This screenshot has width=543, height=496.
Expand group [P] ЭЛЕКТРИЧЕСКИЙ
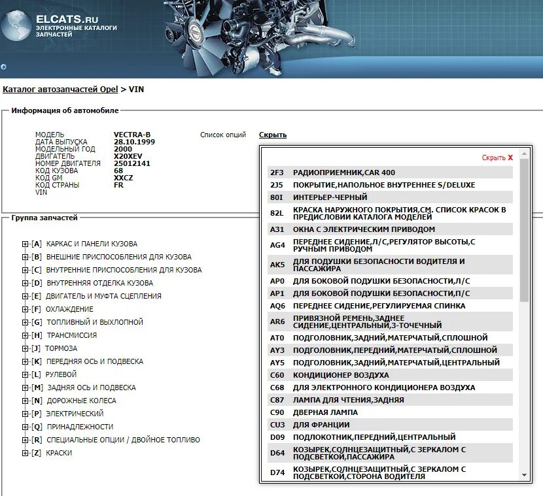(x=25, y=414)
